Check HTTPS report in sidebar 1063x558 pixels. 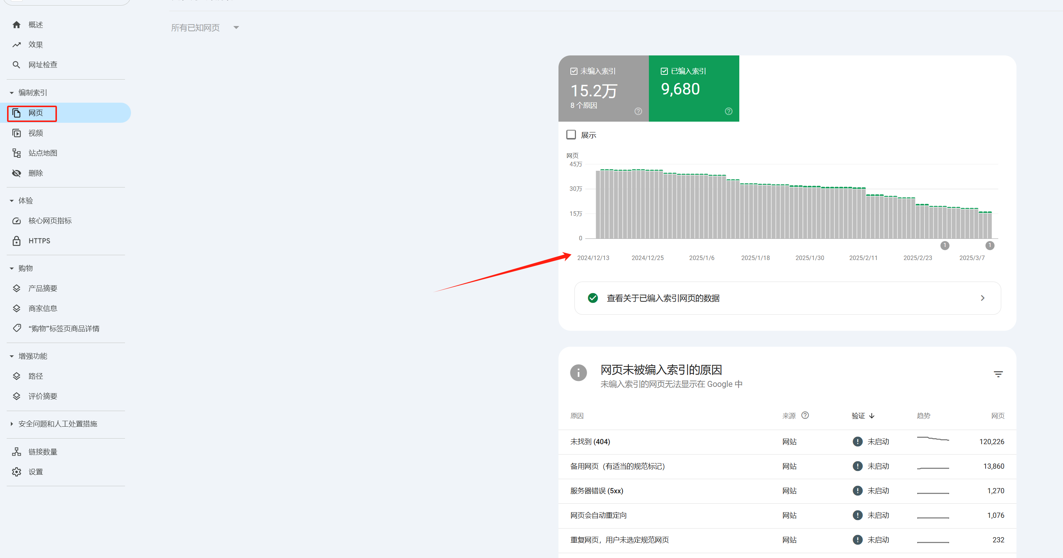coord(39,241)
